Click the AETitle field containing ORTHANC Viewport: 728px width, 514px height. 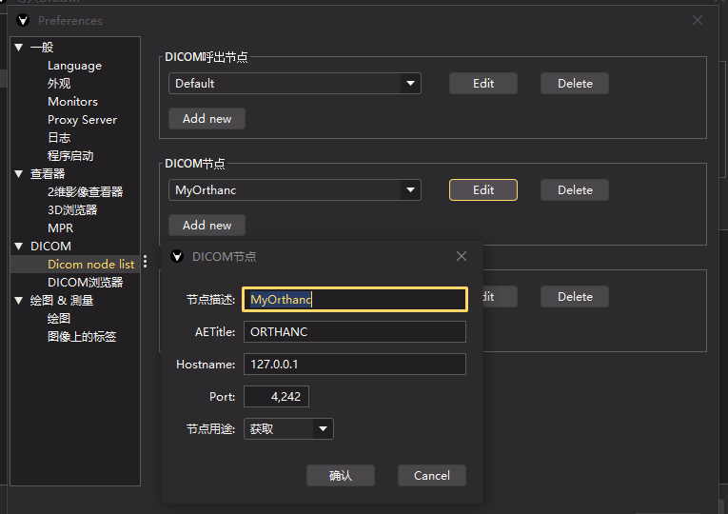(355, 332)
